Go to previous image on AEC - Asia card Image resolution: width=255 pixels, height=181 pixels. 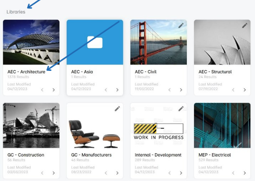pos(106,90)
